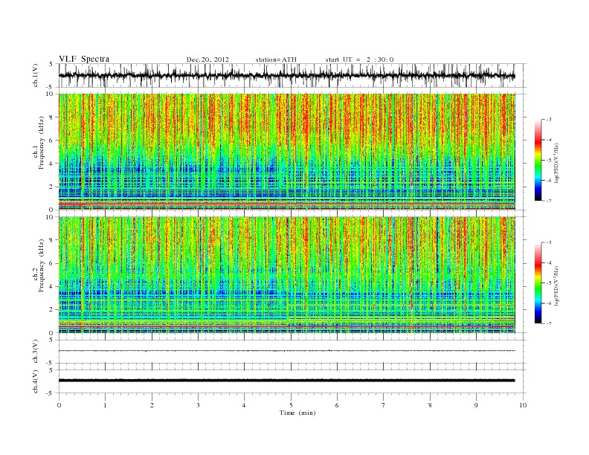Click the "ch.4(V)" axis label
The height and width of the screenshot is (455, 589).
click(x=36, y=381)
